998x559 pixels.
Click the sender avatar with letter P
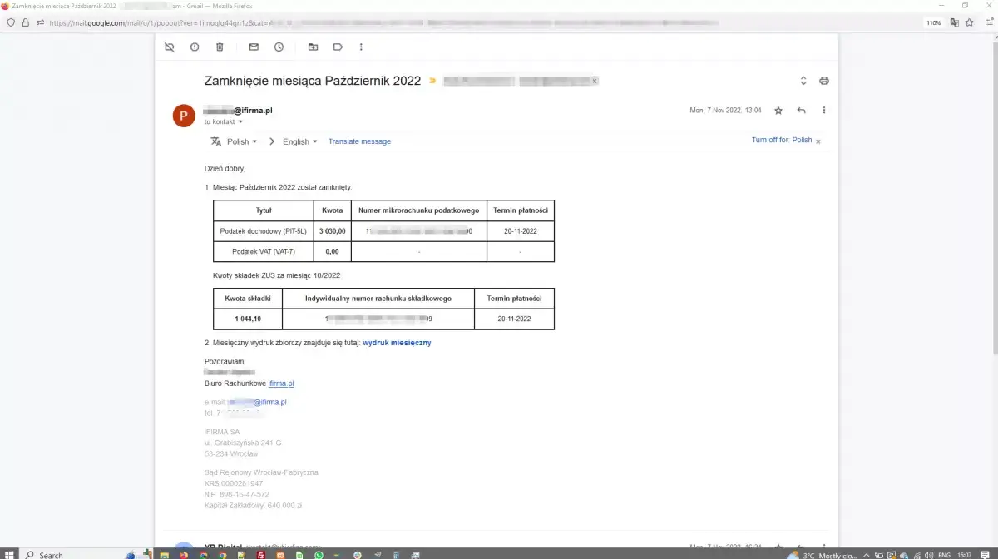184,116
